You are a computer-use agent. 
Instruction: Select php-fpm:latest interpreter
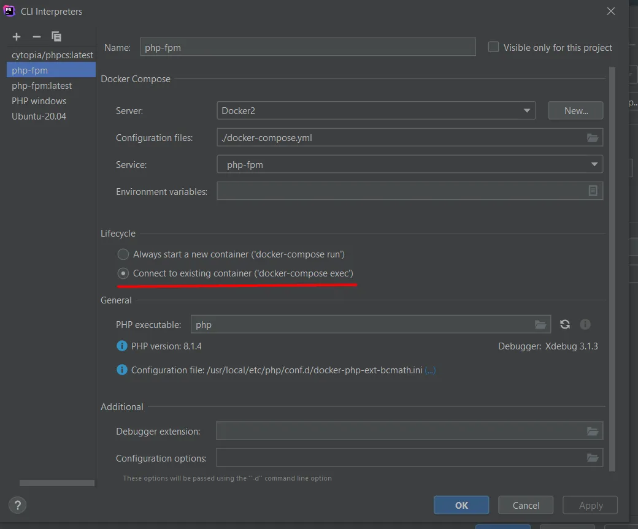click(x=52, y=86)
